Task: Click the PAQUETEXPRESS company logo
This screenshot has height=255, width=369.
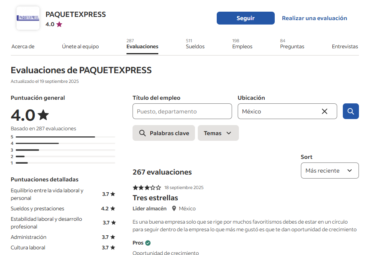Action: [28, 18]
